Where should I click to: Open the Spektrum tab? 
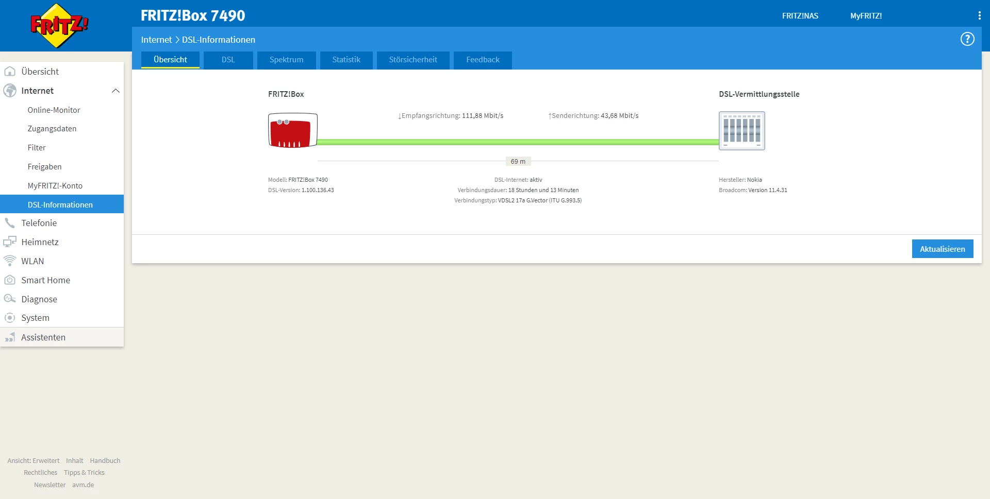(287, 60)
